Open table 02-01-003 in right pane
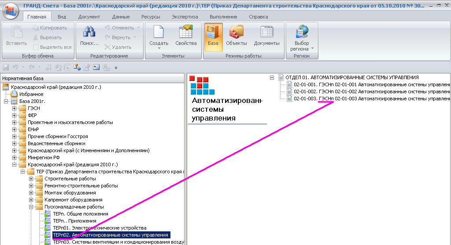This screenshot has height=245, width=451. (372, 99)
